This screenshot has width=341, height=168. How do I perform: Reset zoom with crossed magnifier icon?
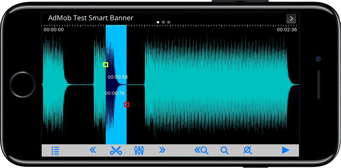tap(248, 150)
